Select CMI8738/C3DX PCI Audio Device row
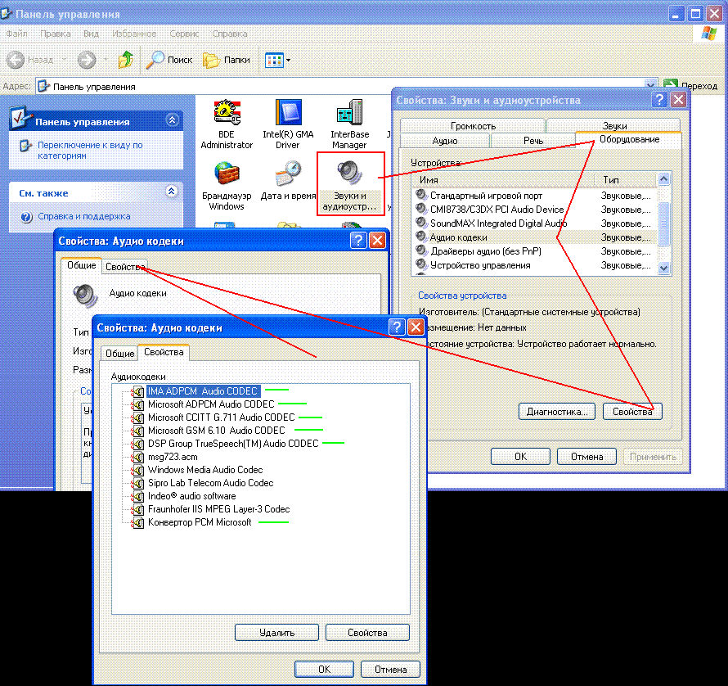 tap(535, 209)
